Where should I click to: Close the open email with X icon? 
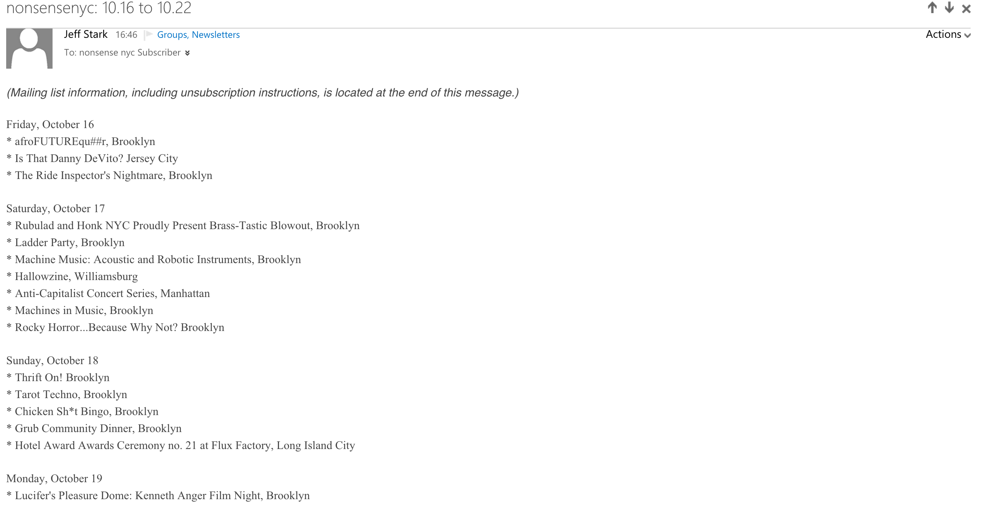coord(966,8)
